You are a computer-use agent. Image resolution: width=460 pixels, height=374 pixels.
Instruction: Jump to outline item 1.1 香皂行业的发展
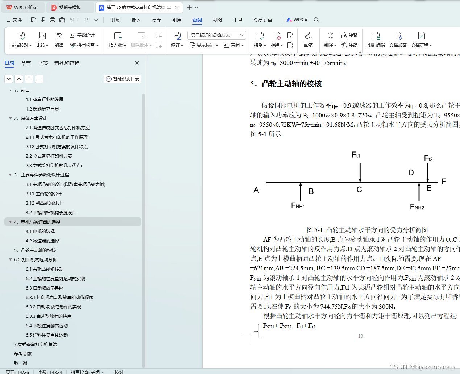(45, 99)
